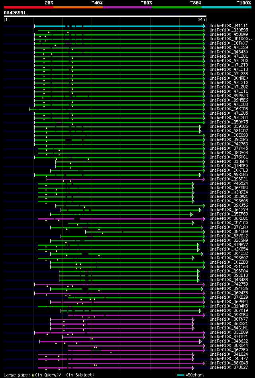Click the purple alignment bar of UniRef100_Q9SP21

pos(125,179)
